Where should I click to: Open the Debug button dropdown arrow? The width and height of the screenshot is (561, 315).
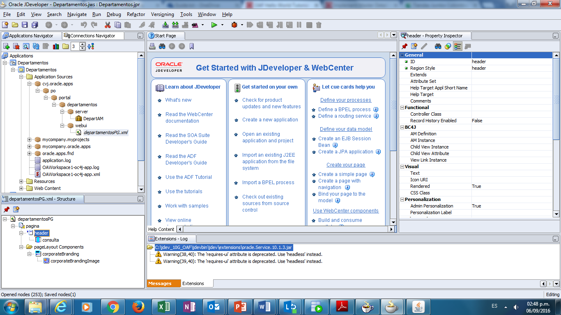point(243,25)
